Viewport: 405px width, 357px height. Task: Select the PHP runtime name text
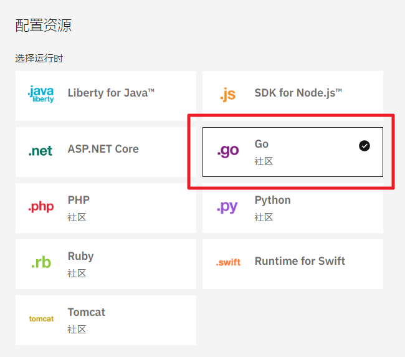tap(79, 200)
